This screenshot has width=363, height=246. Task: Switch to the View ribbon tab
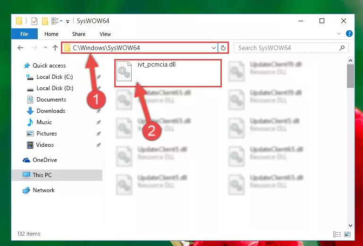tap(105, 34)
